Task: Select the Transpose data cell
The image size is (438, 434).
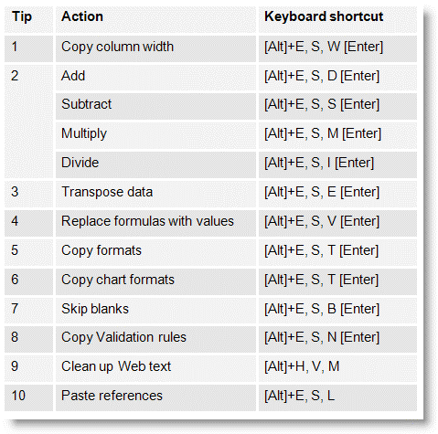Action: pyautogui.click(x=155, y=194)
